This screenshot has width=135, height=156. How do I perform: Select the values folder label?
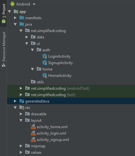pyautogui.click(x=36, y=152)
